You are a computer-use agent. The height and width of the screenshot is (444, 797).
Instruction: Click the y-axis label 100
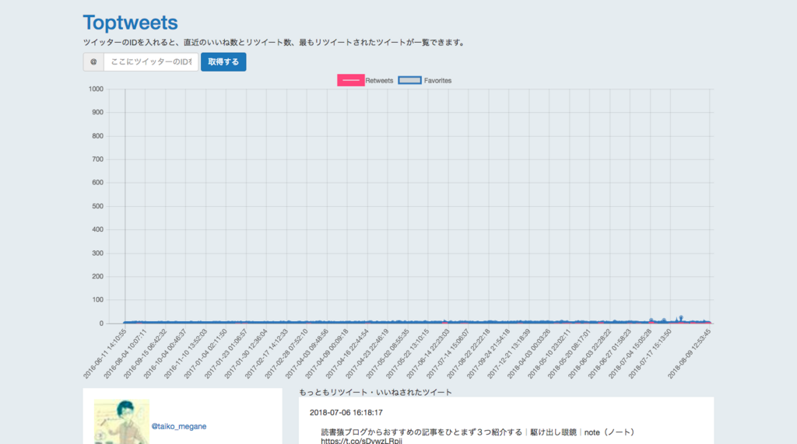click(x=97, y=299)
